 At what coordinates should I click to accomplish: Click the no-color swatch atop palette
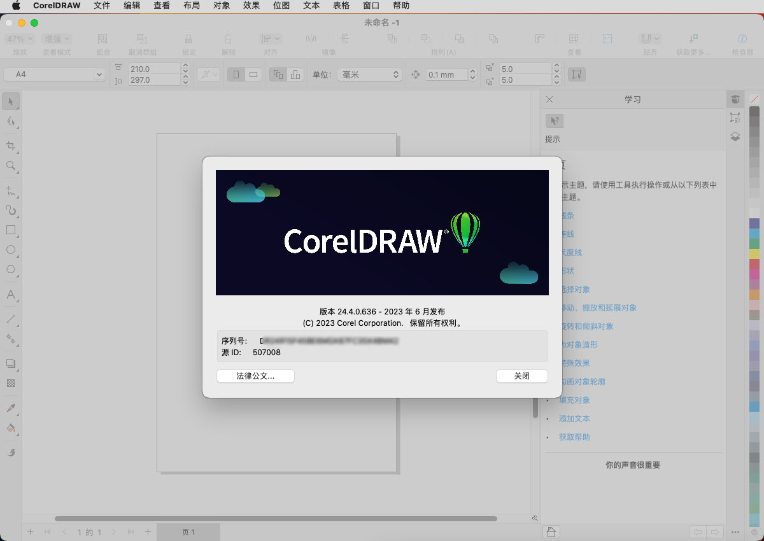(754, 99)
